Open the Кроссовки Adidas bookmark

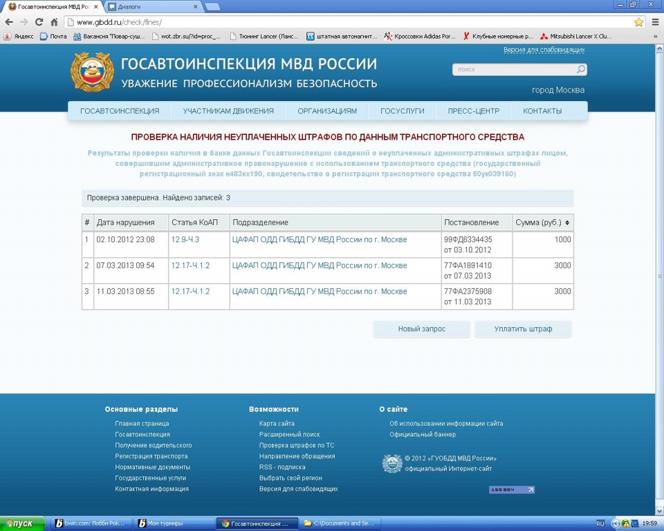420,37
